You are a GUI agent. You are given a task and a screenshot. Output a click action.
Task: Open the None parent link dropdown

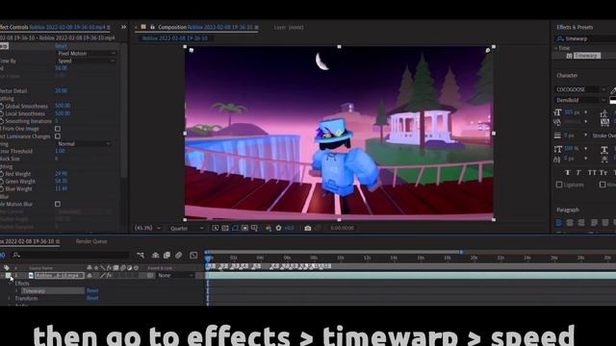175,276
